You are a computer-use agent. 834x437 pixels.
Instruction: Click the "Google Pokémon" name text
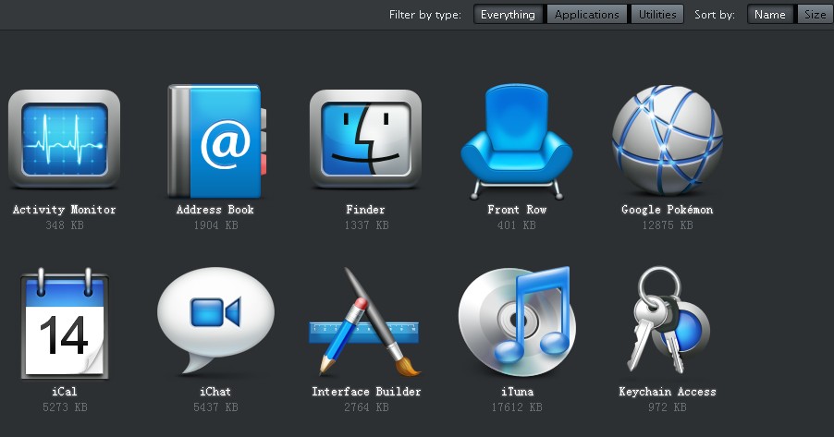coord(667,210)
